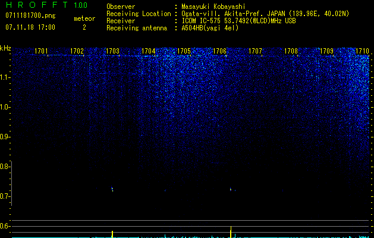Select the A504HB(yagi 4el) antenna text
The image size is (374, 238).
(x=210, y=28)
